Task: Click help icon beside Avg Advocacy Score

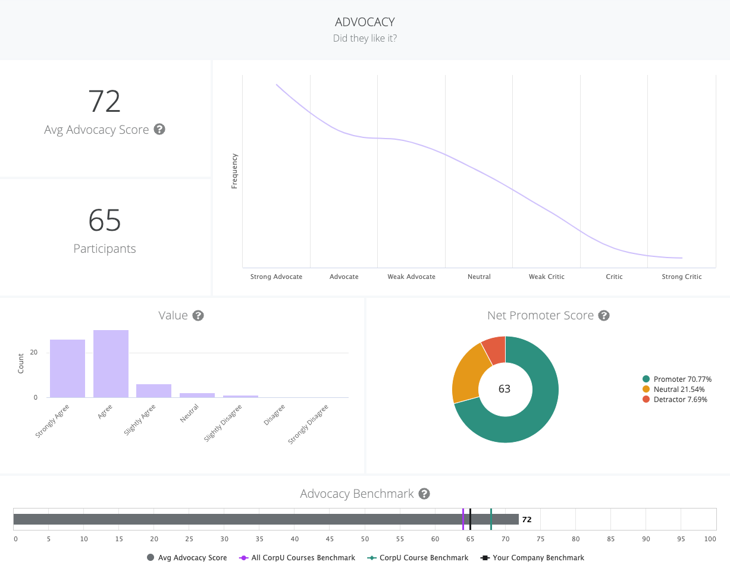Action: (159, 129)
